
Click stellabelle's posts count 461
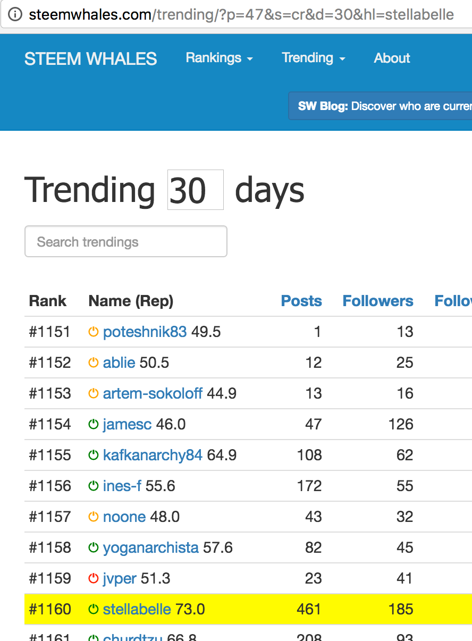308,610
